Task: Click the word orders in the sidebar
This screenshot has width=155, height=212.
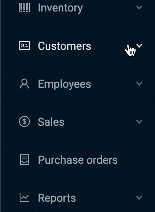Action: click(102, 160)
